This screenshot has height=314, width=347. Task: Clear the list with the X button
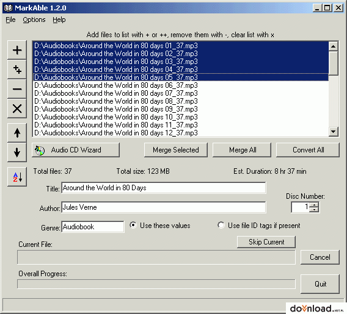point(17,109)
